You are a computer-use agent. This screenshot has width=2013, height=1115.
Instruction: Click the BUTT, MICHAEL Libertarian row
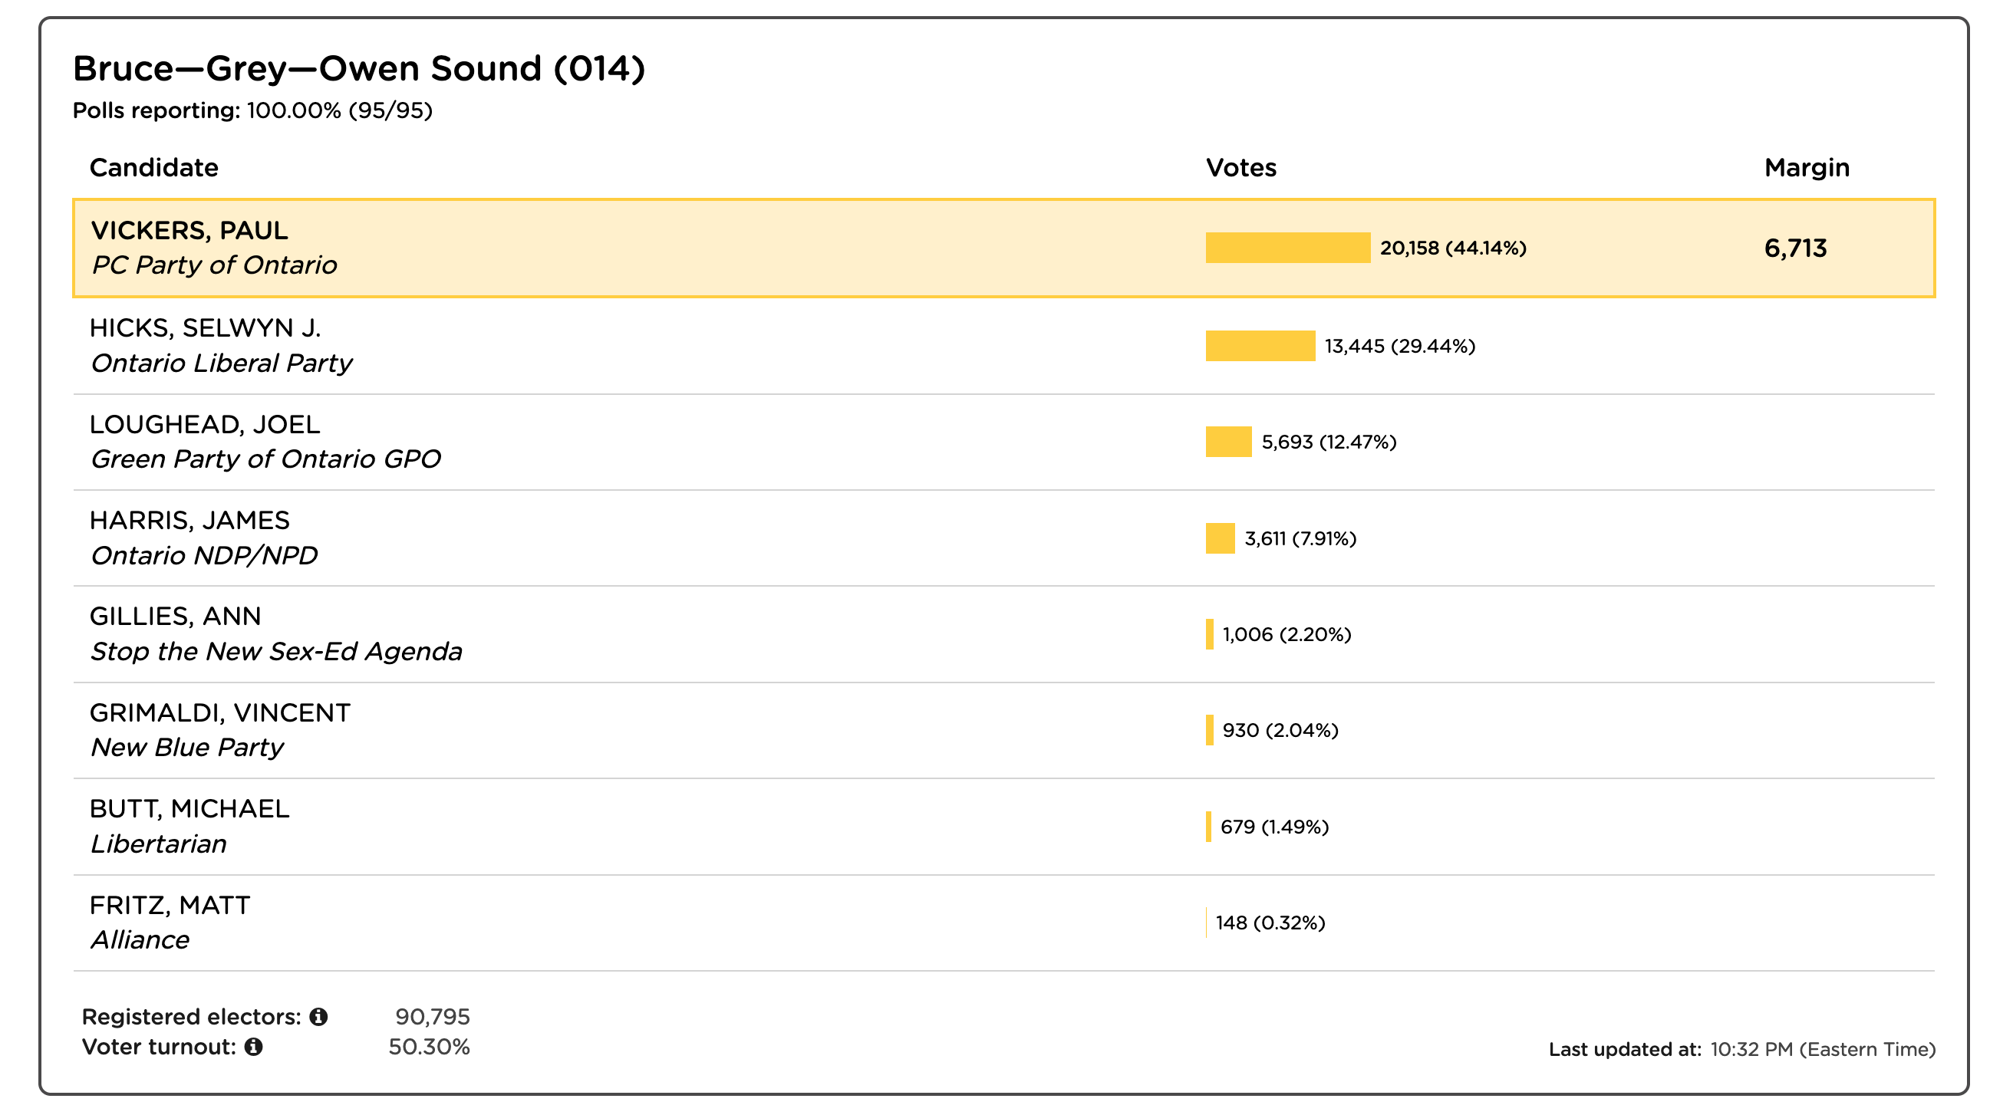(x=1003, y=827)
